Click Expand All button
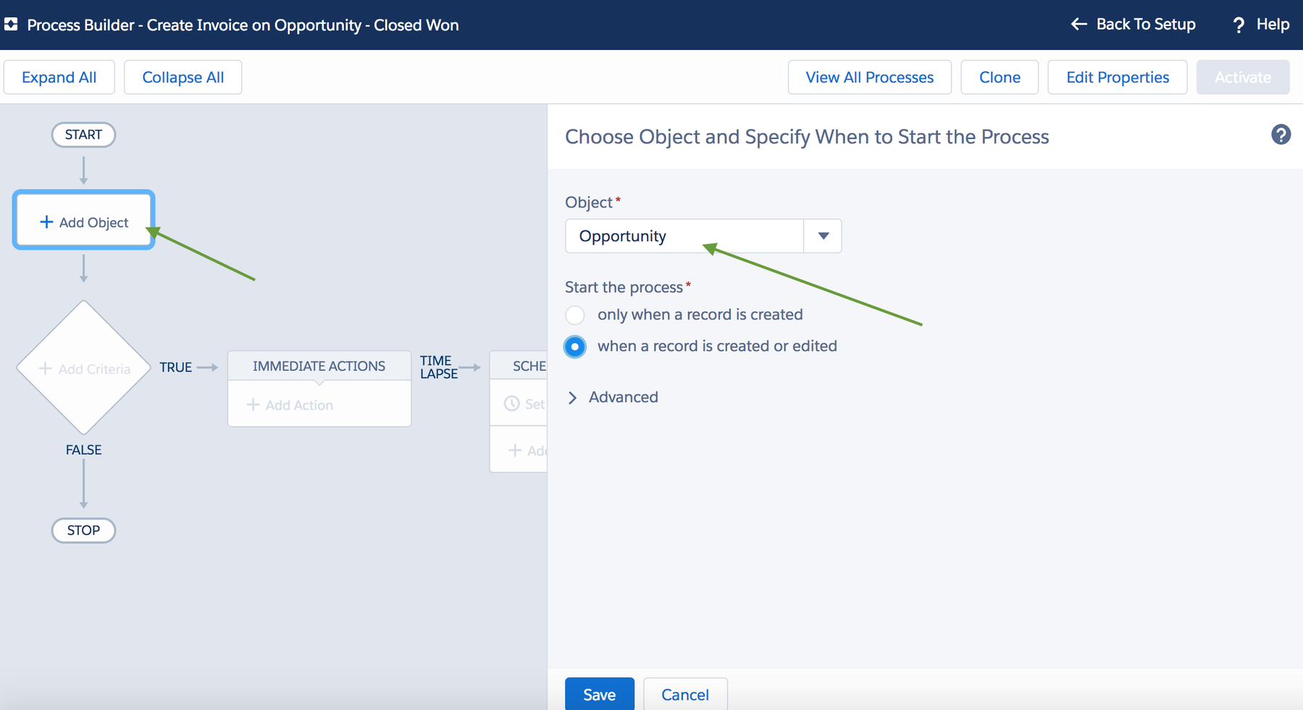1303x710 pixels. tap(59, 78)
